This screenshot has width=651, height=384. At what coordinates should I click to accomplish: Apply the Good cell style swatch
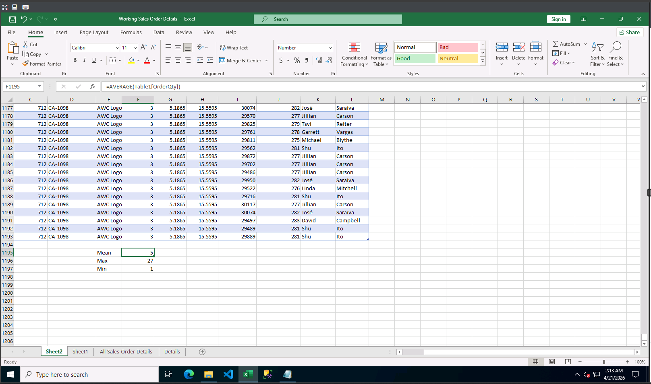click(x=415, y=59)
